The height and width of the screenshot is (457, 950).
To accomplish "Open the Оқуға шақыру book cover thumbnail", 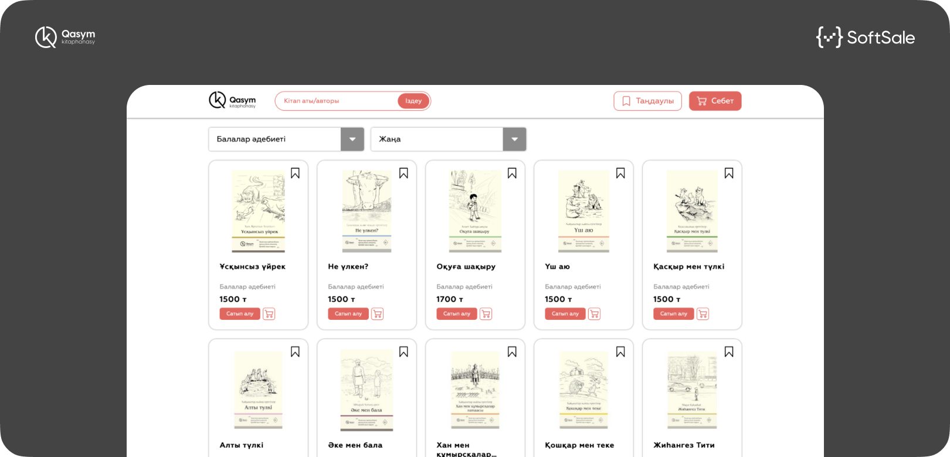I will pos(476,212).
